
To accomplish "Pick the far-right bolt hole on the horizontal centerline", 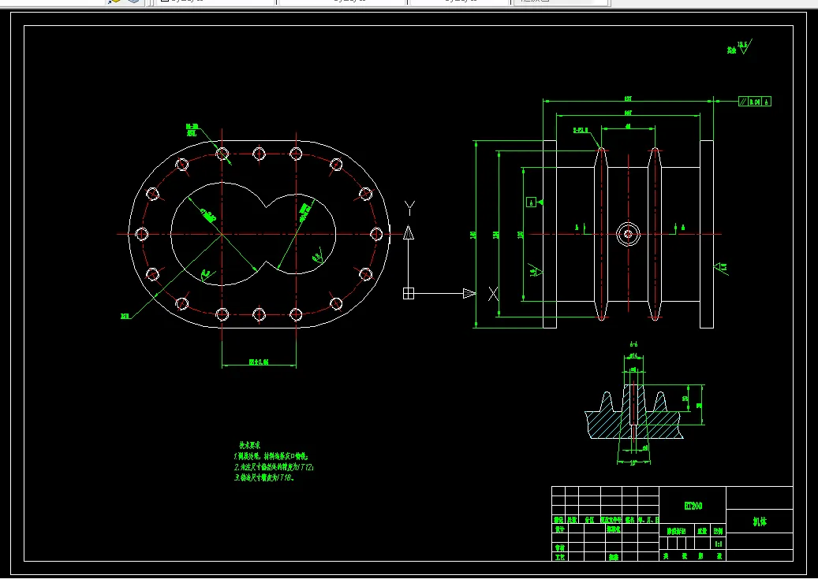I will pyautogui.click(x=376, y=234).
